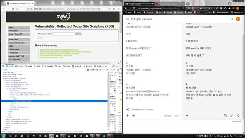Open DVWA Home menu item
The height and width of the screenshot is (138, 245).
pyautogui.click(x=19, y=27)
